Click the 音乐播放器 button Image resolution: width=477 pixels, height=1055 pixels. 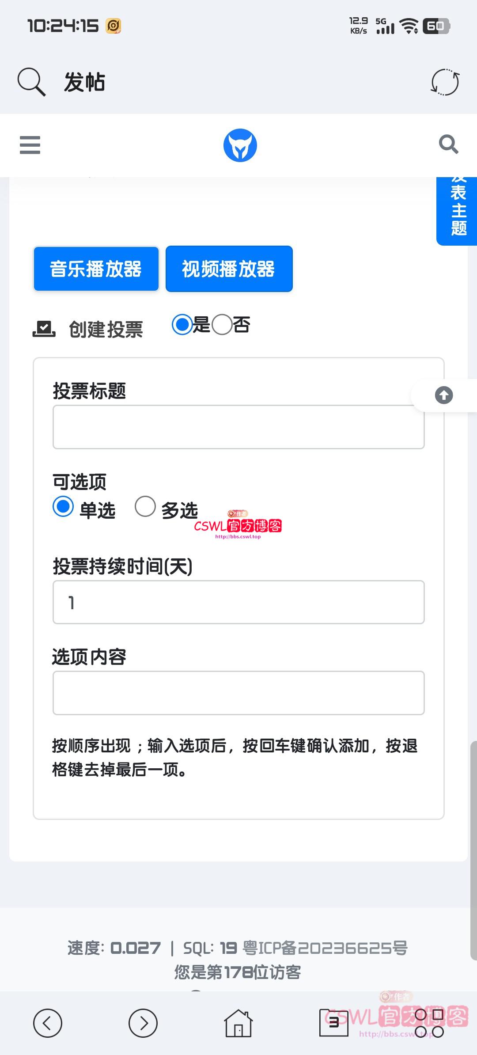pos(96,269)
